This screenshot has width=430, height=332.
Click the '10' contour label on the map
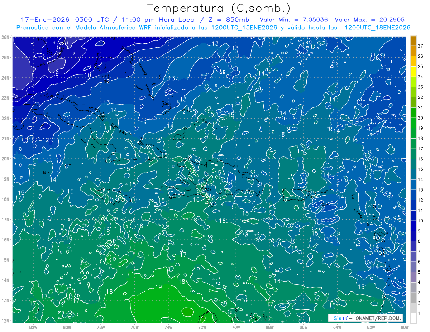pyautogui.click(x=88, y=75)
